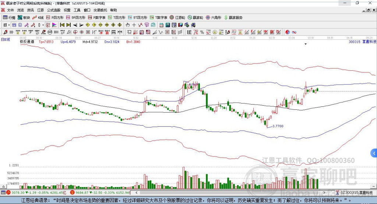Open the calculator icon
This screenshot has height=204, width=377.
(x=168, y=25)
